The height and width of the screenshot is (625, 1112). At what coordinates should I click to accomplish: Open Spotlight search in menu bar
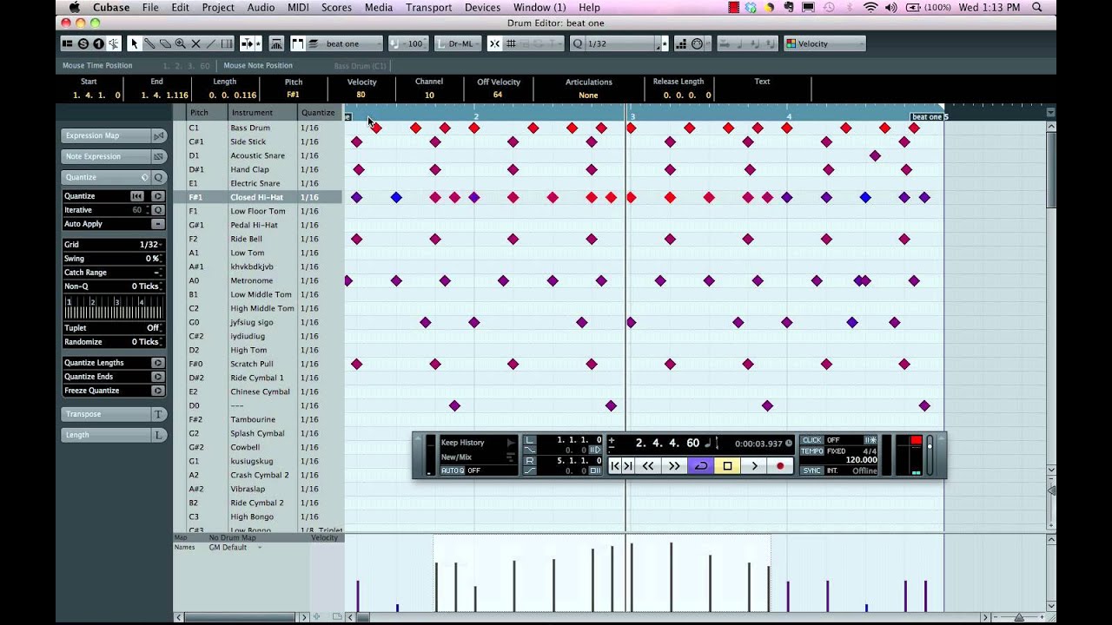1037,8
